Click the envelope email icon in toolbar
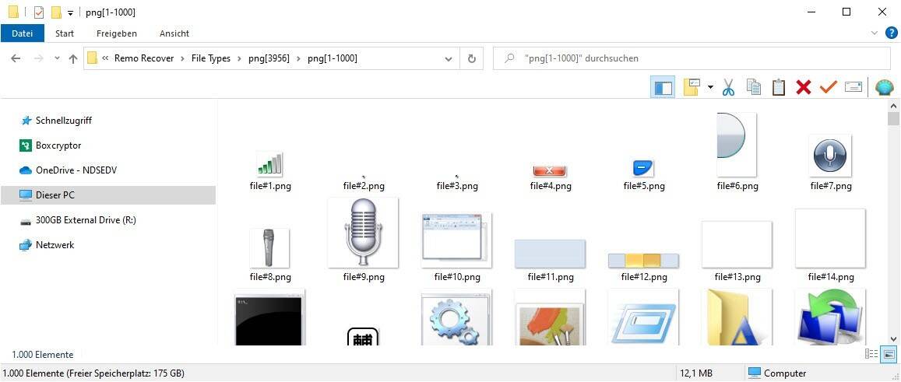901x382 pixels. pyautogui.click(x=853, y=87)
